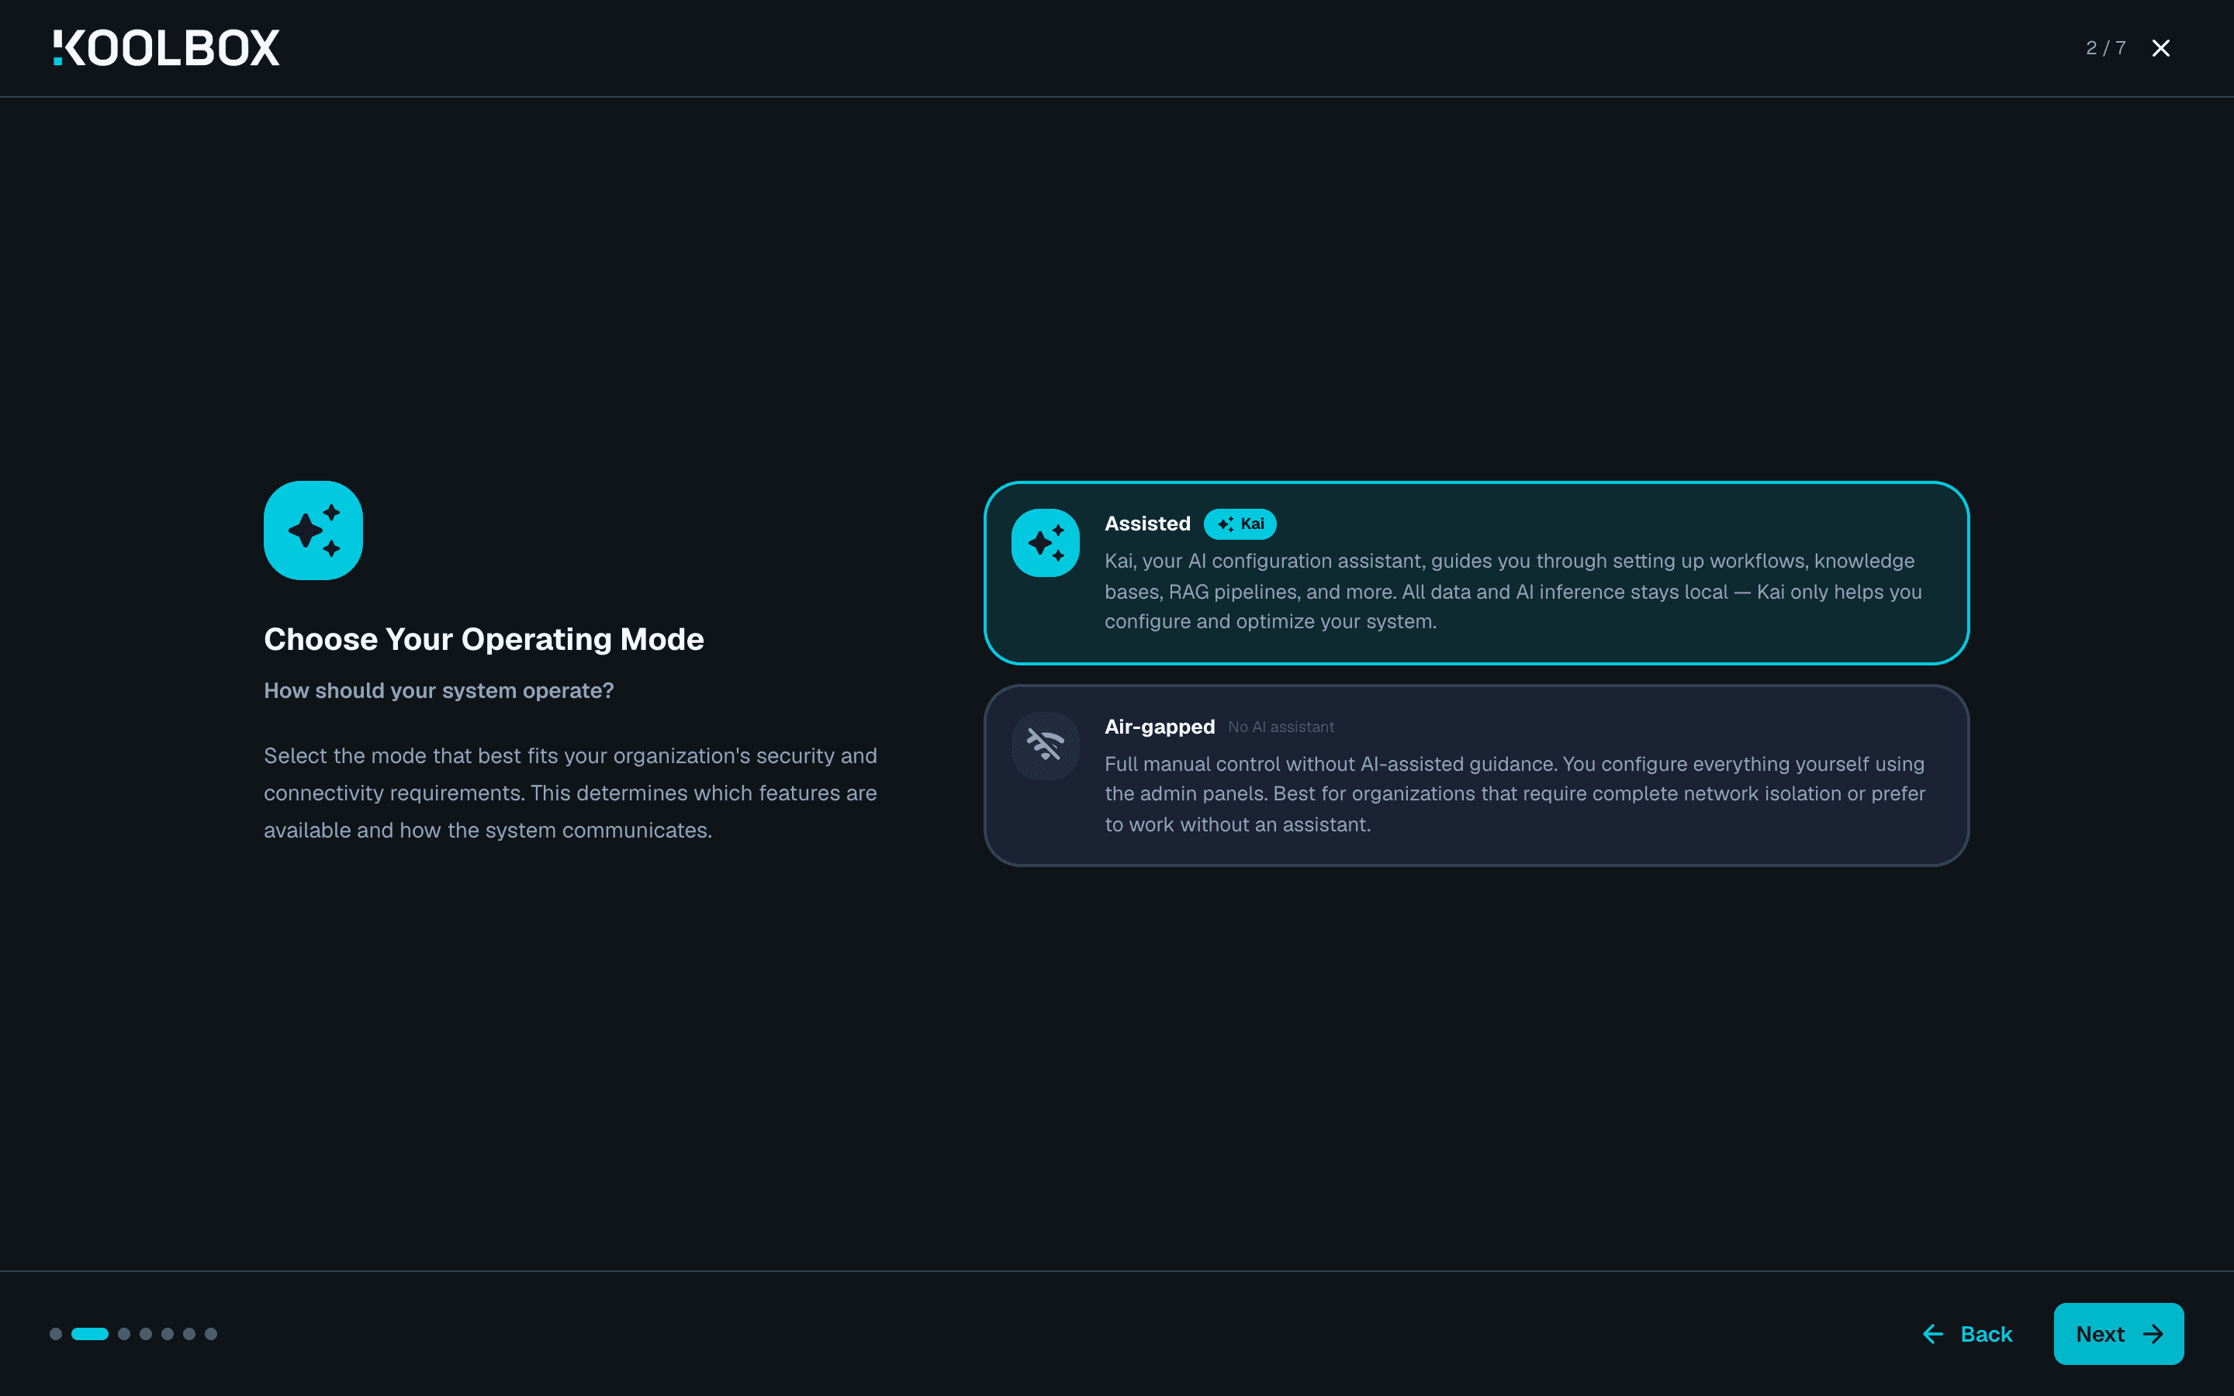Click the back arrow icon

coord(1932,1334)
